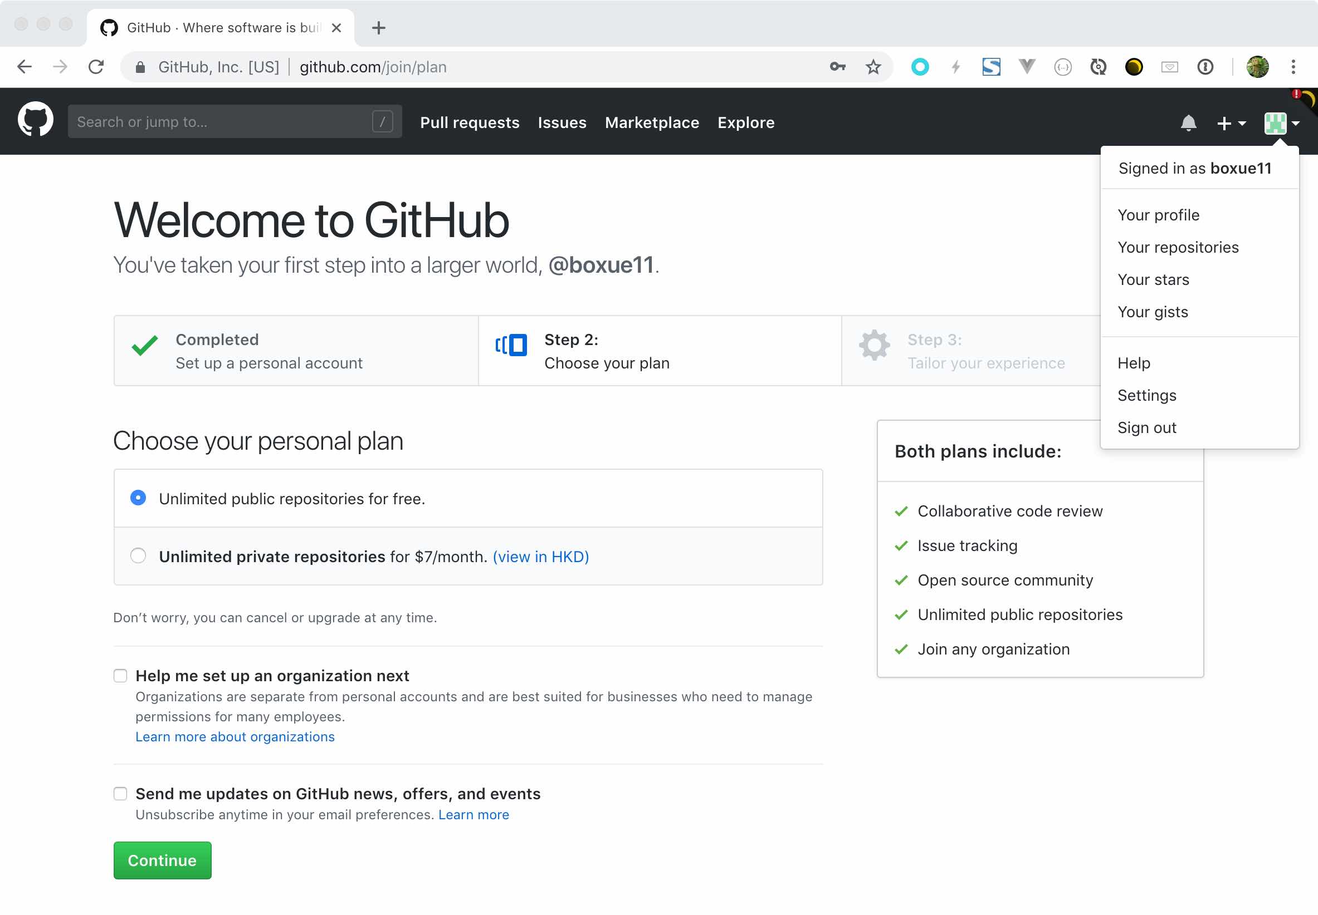Click 'Unlimited public repositories' feature item
Screen dimensions: 1318x915
coord(1019,615)
